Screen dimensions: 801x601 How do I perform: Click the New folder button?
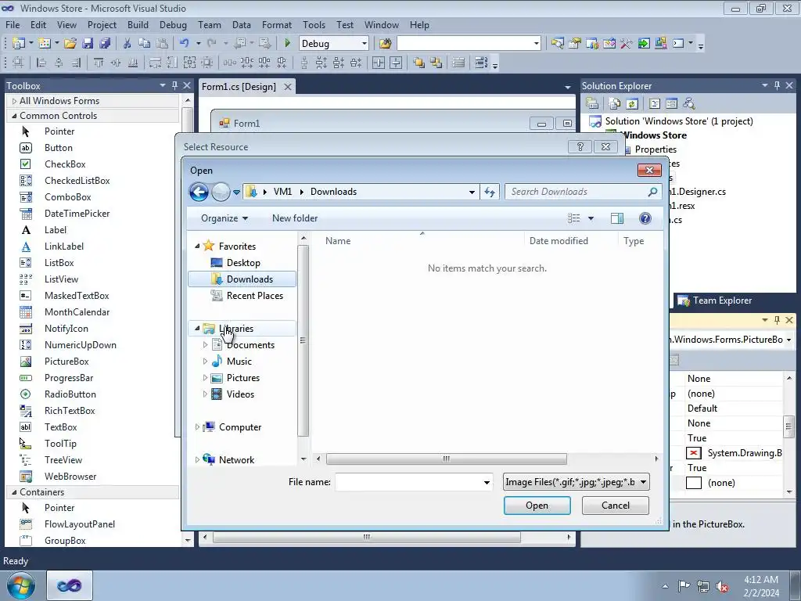click(x=295, y=218)
